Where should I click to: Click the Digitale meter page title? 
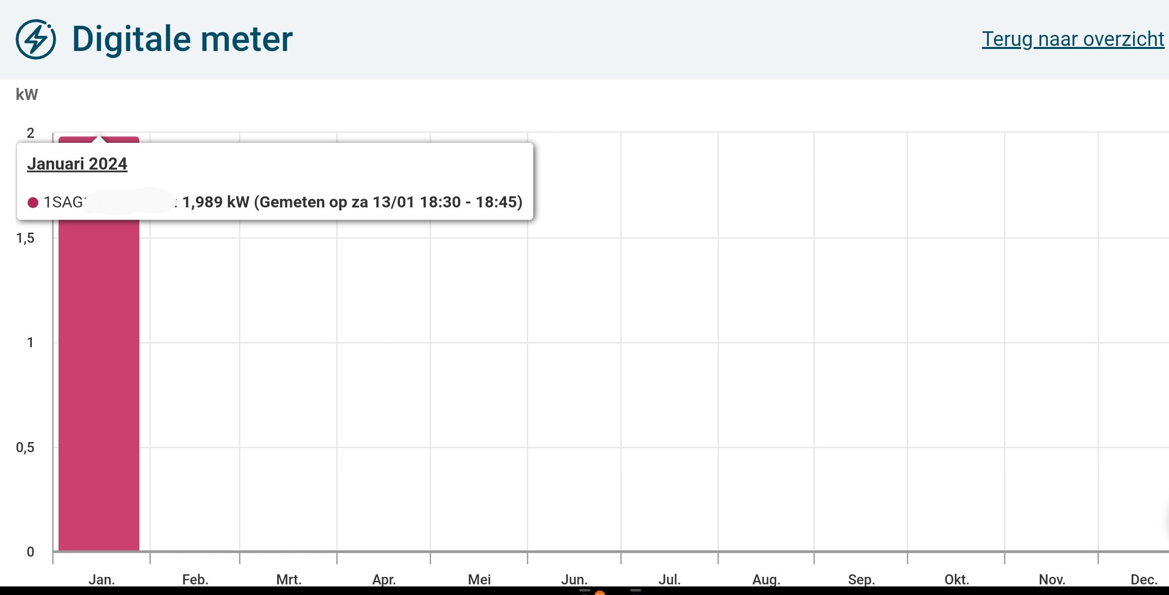(x=182, y=39)
